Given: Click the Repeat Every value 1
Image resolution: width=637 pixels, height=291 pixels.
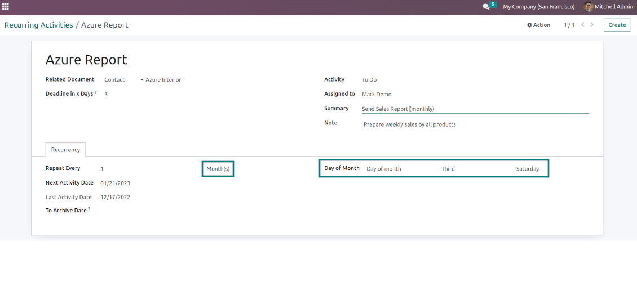Looking at the screenshot, I should [x=102, y=168].
